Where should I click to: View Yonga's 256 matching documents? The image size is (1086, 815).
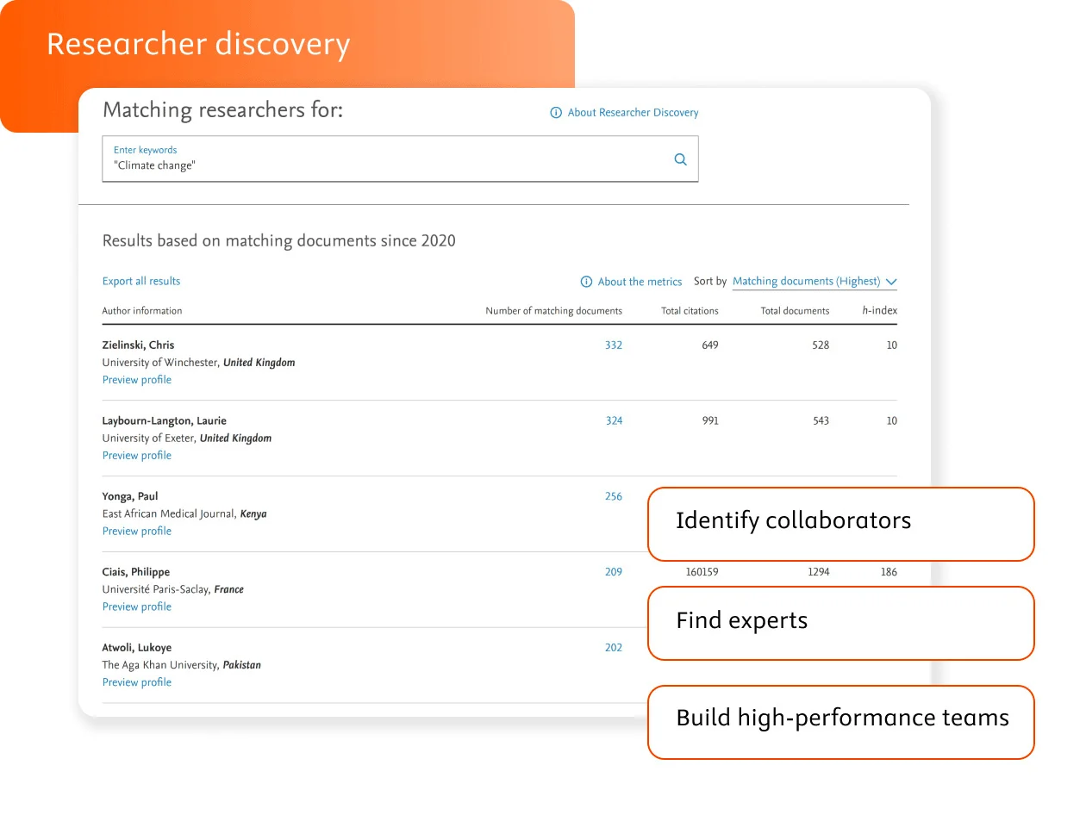pos(614,496)
